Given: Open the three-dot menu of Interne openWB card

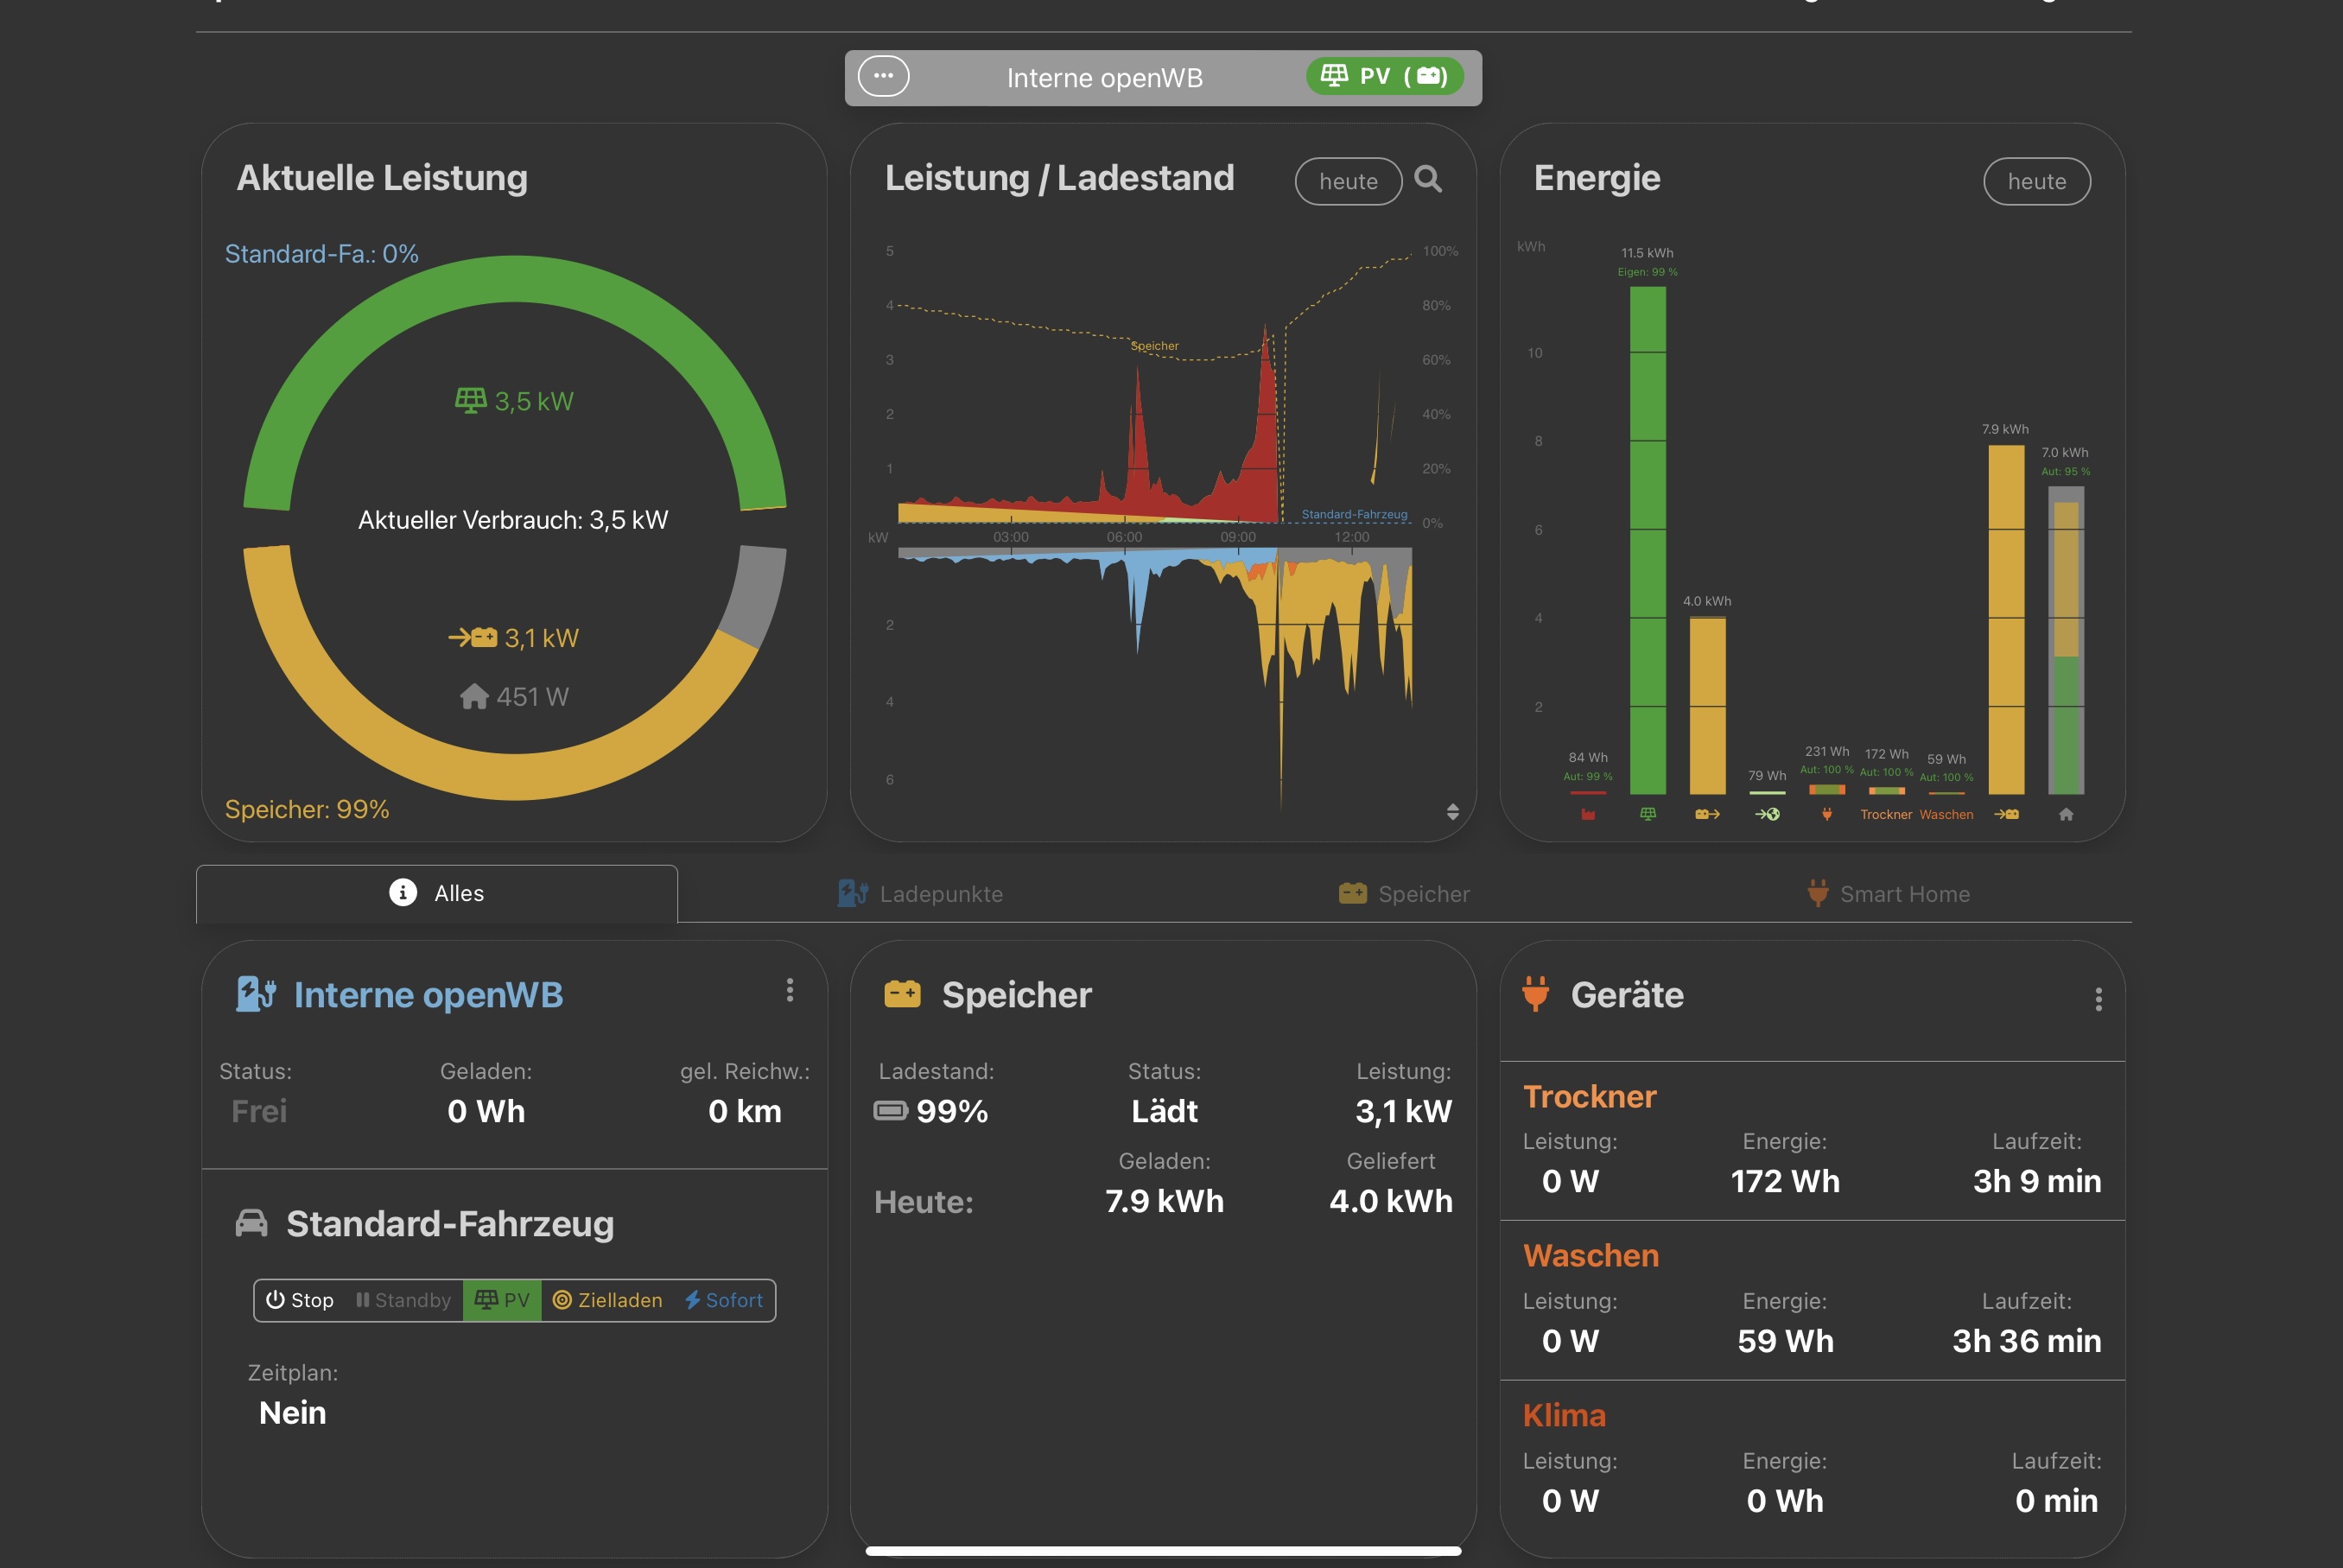Looking at the screenshot, I should pos(790,990).
